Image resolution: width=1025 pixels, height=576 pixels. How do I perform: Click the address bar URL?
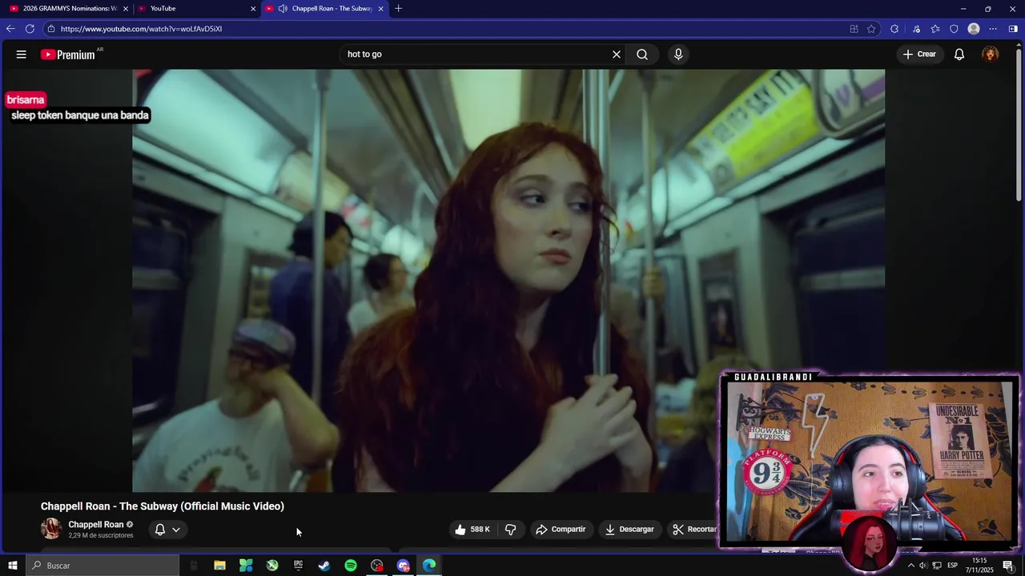coord(141,29)
